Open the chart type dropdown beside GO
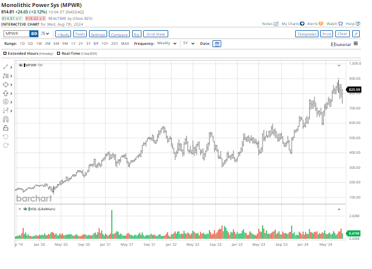The image size is (372, 269). (x=45, y=34)
